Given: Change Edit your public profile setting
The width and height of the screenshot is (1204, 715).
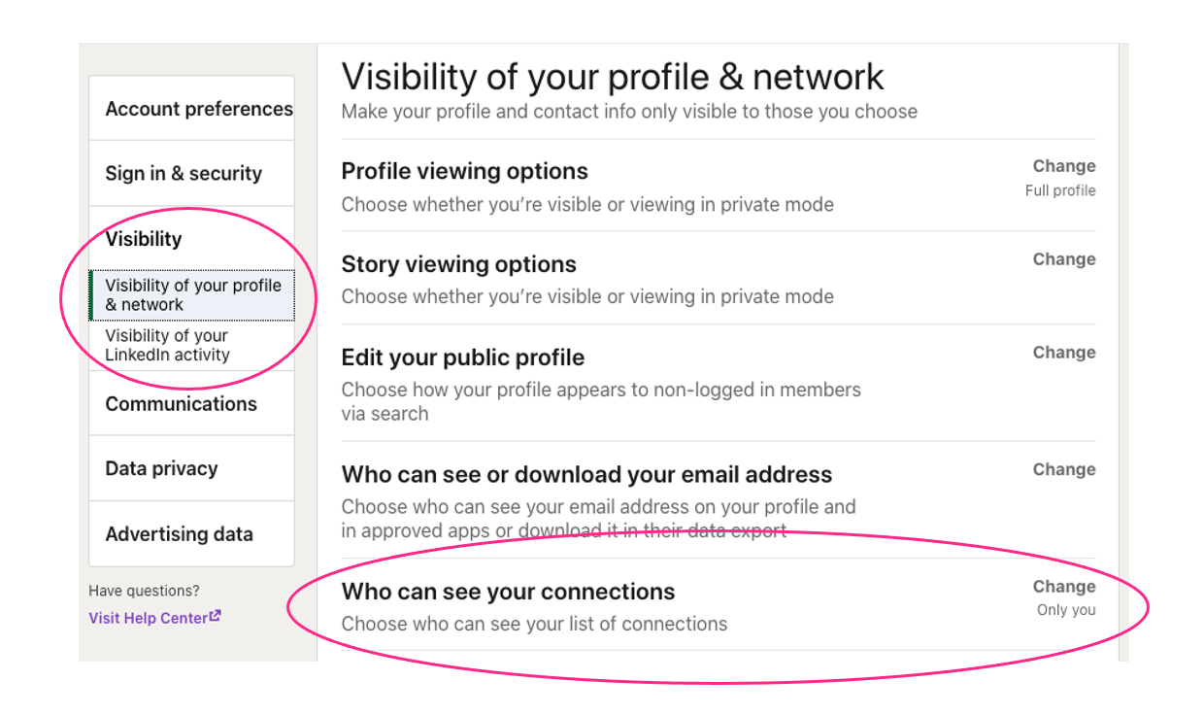Looking at the screenshot, I should [1064, 353].
